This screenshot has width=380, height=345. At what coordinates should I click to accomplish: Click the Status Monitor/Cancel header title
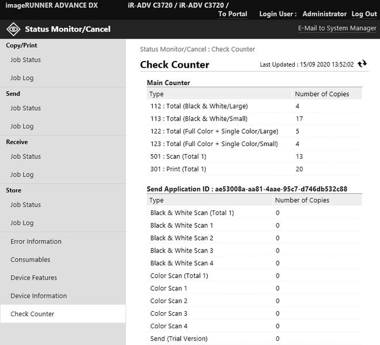67,29
